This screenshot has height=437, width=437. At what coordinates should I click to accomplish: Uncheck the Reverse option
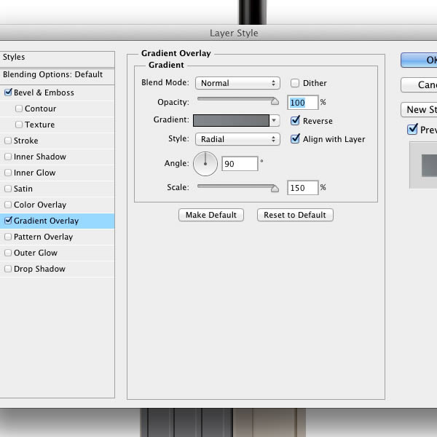(295, 120)
